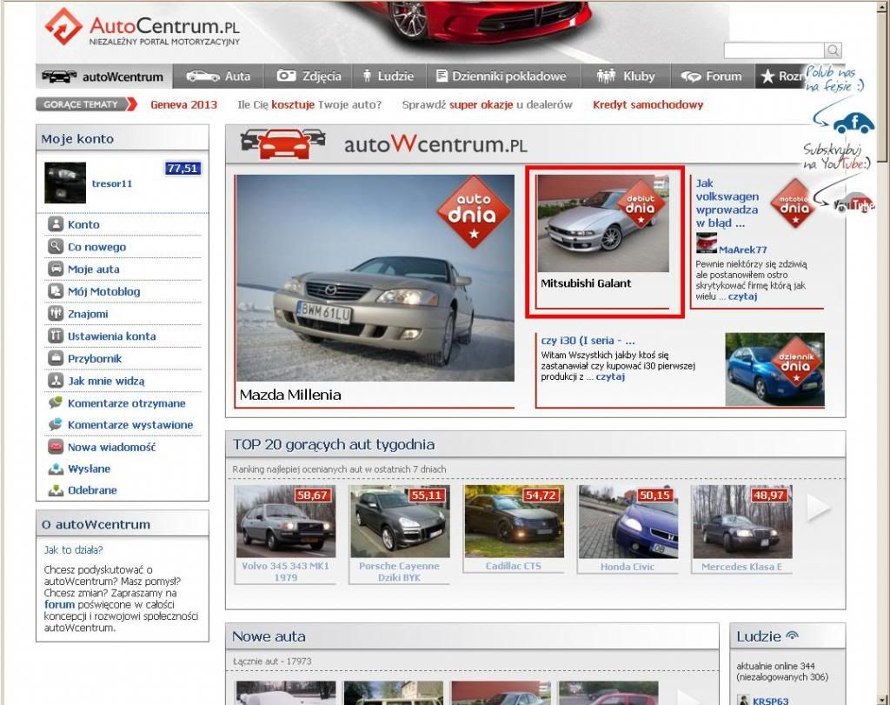Switch to the Zdjęcia tab
Screen dimensions: 890x705
point(309,76)
